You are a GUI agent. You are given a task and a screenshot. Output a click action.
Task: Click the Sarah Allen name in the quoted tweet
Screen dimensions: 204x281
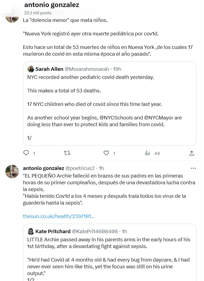49,69
